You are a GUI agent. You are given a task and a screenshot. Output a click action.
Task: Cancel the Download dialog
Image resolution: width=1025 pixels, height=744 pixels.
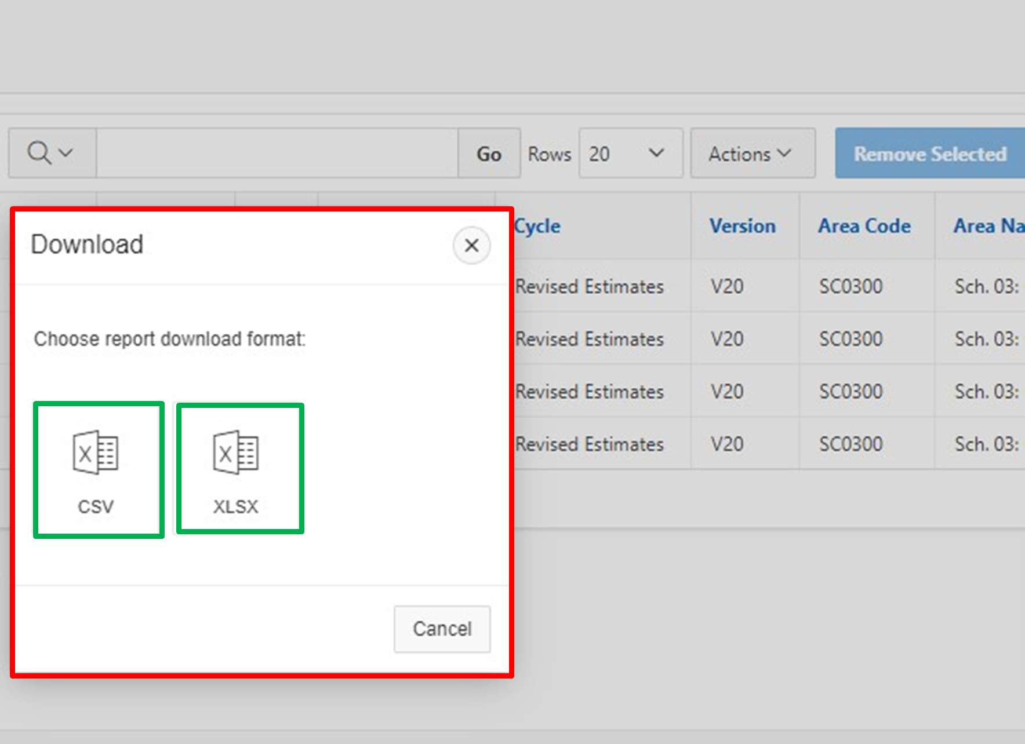(442, 629)
